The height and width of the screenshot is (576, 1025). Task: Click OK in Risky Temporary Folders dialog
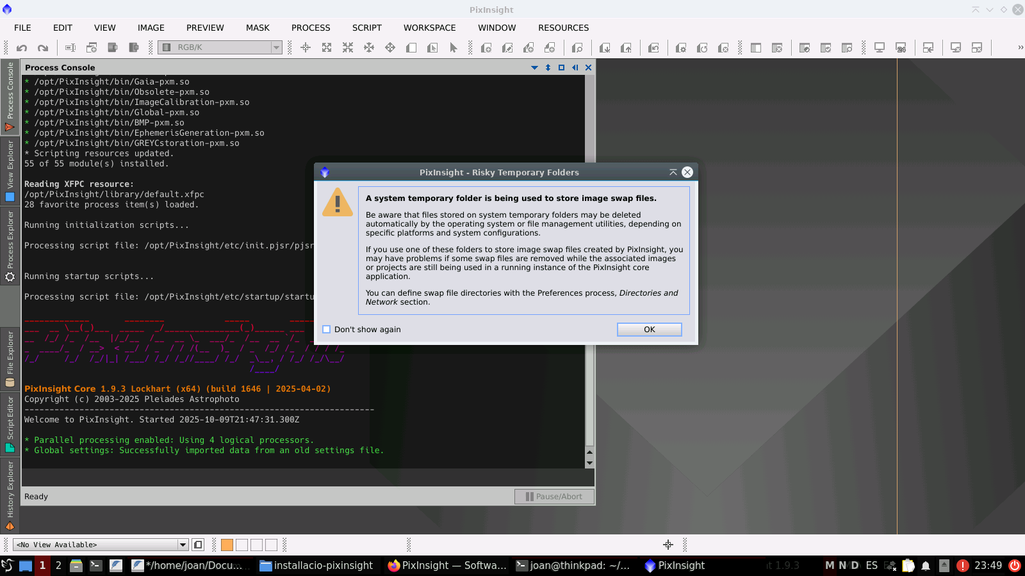(x=649, y=330)
